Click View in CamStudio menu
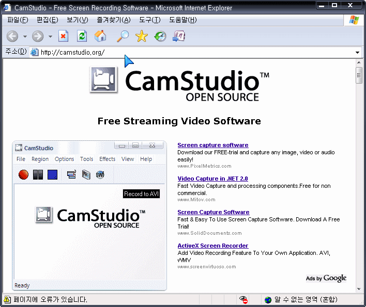The width and height of the screenshot is (366, 307). tap(128, 159)
